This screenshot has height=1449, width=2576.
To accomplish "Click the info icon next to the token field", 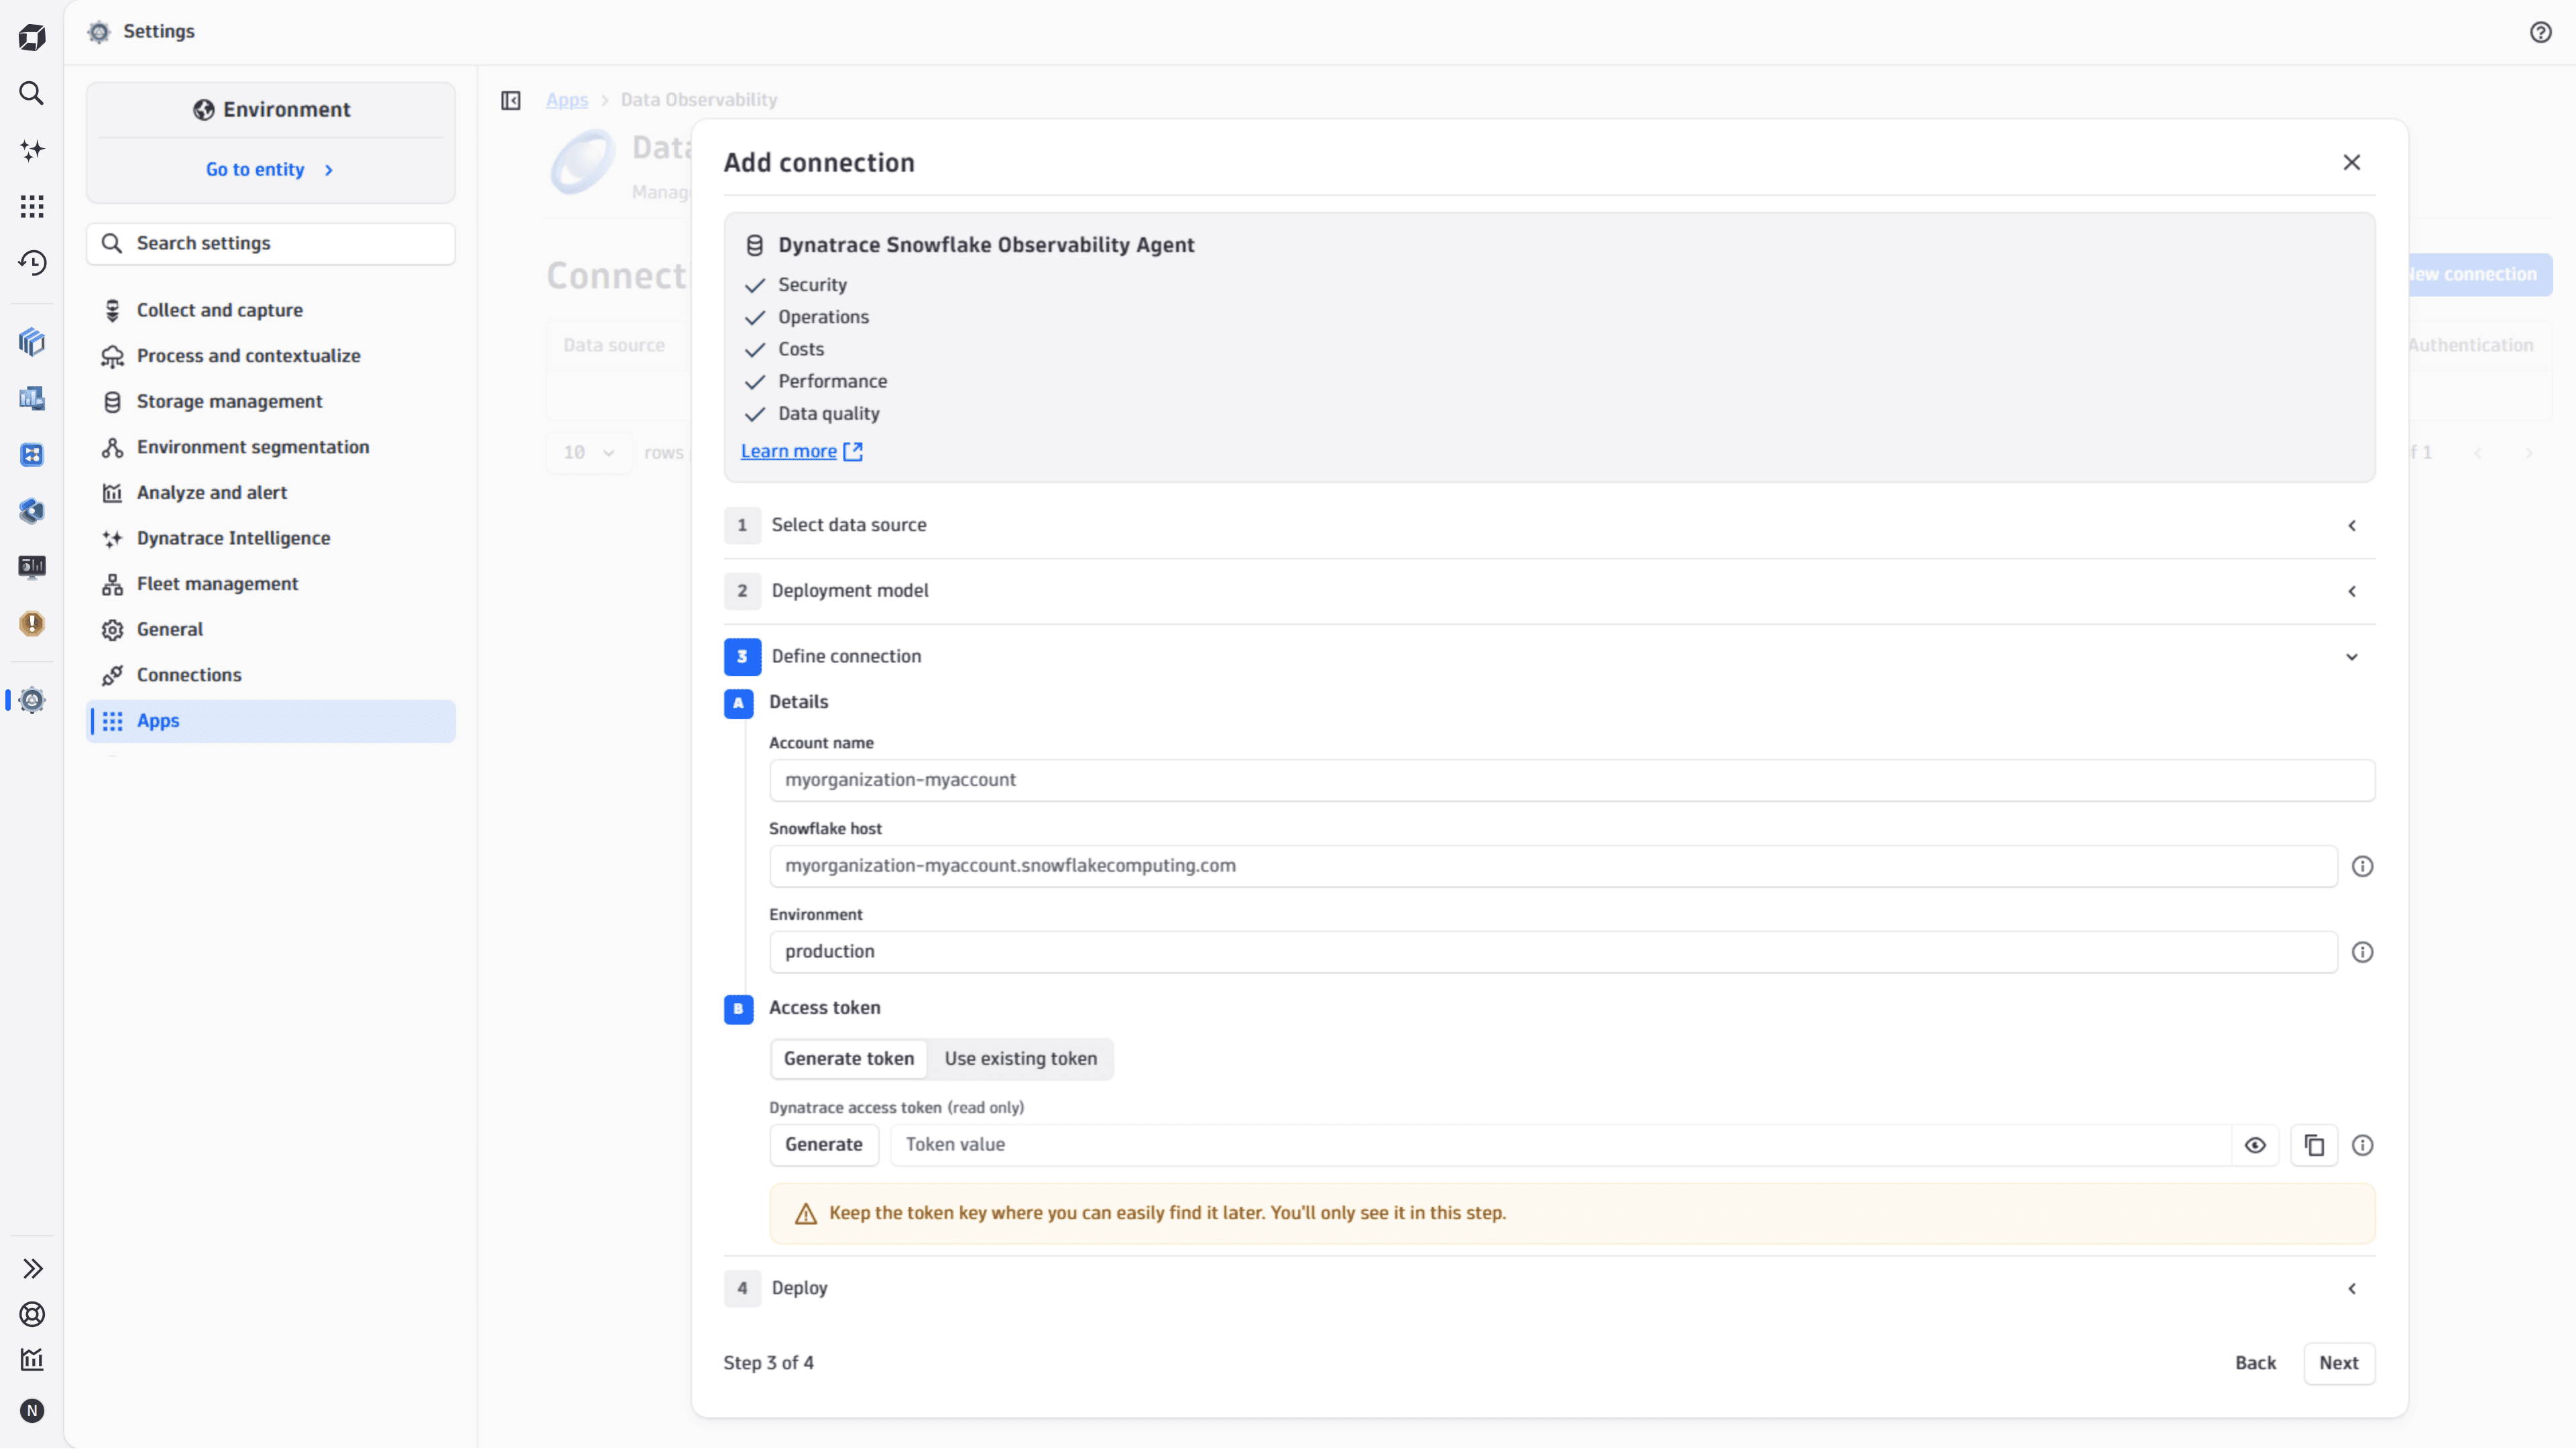I will click(2362, 1145).
